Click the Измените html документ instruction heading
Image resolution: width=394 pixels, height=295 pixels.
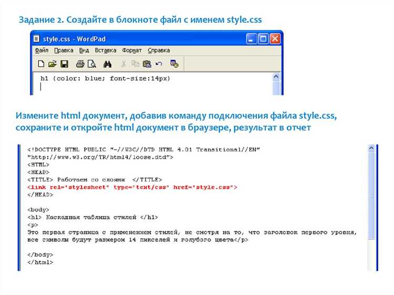176,121
